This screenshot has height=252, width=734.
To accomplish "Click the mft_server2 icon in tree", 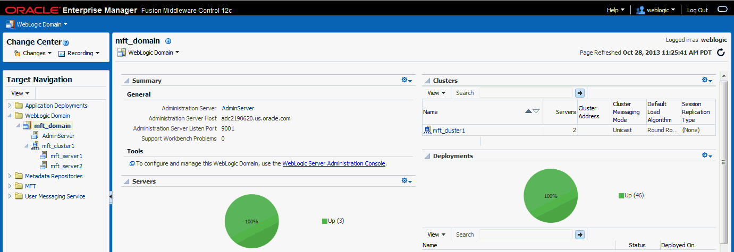I will (x=44, y=166).
